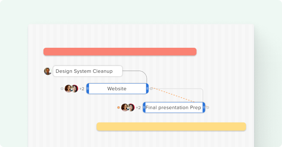
Task: Grab the right handle of Final presentation Prep
Action: pyautogui.click(x=204, y=107)
